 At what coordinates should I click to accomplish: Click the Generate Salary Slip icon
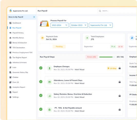[11, 72]
